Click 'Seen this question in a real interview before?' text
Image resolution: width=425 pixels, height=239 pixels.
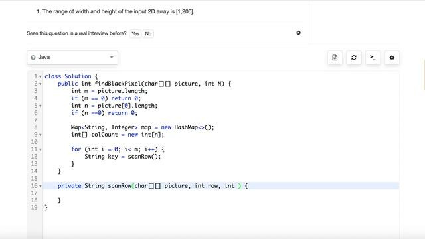pos(76,33)
